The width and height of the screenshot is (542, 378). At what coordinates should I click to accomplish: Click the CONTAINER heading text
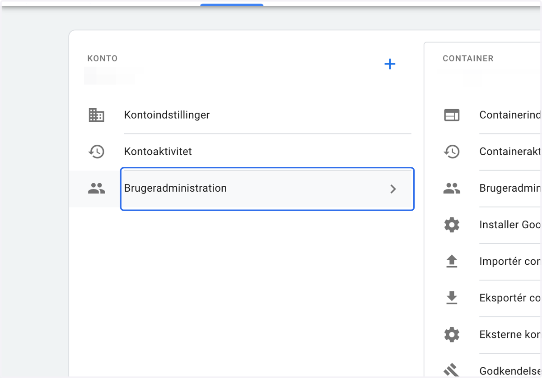coord(468,59)
